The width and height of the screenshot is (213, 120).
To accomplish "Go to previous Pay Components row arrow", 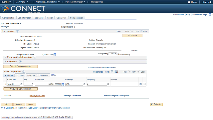I will 129,72.
